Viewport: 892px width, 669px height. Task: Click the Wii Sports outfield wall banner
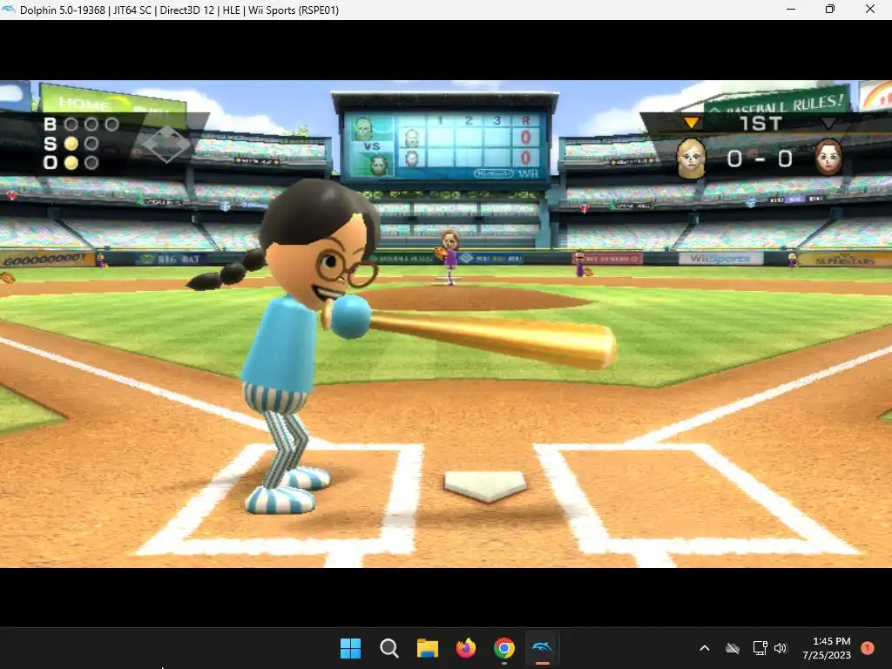pyautogui.click(x=720, y=259)
